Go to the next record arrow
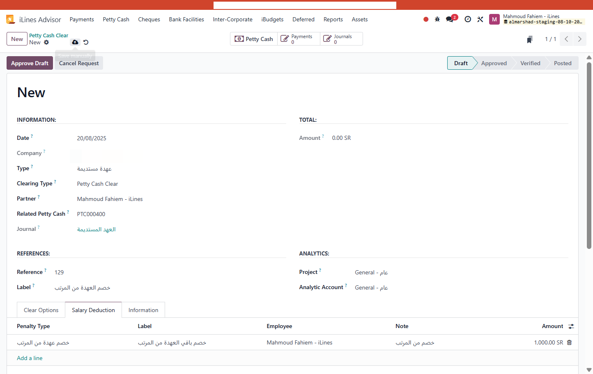 pos(580,39)
